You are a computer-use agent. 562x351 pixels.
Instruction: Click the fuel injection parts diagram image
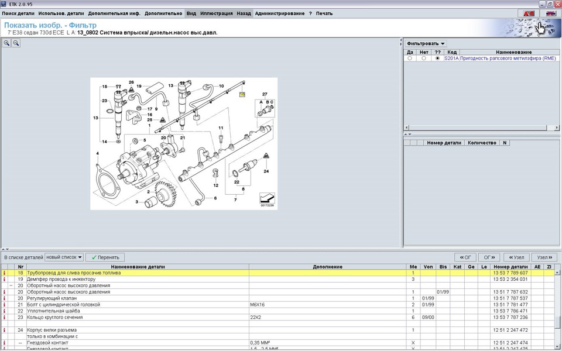(x=183, y=143)
